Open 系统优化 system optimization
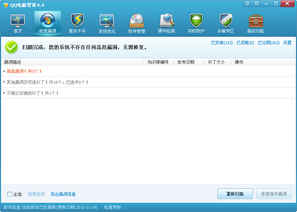The height and width of the screenshot is (212, 297). tap(107, 23)
